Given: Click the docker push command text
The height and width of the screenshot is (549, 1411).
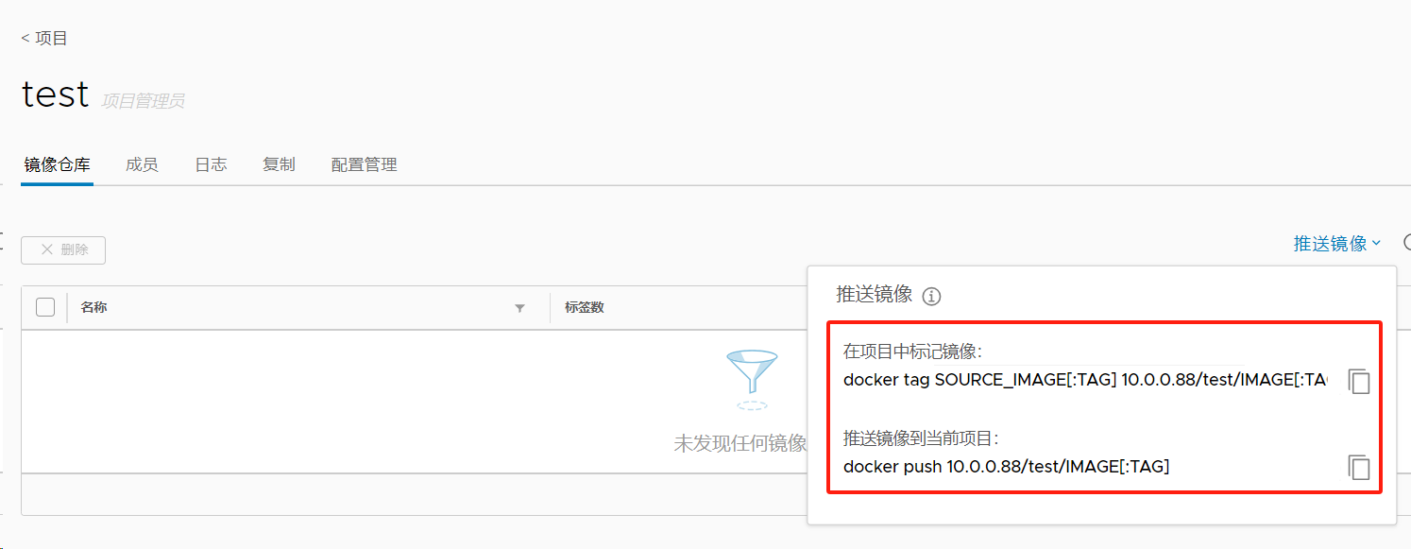Looking at the screenshot, I should pos(1006,466).
